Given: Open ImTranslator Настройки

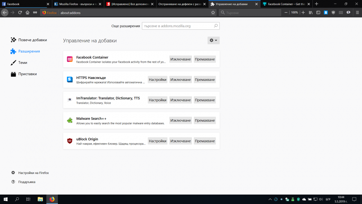Looking at the screenshot, I should coord(157,100).
